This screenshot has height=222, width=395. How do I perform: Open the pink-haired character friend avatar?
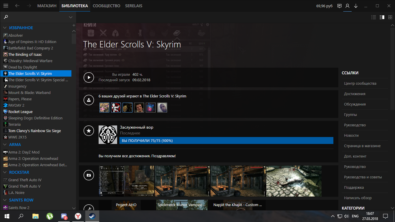[x=104, y=108]
